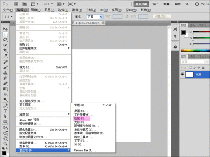
Task: Select the Hand tool
Action: pyautogui.click(x=5, y=139)
